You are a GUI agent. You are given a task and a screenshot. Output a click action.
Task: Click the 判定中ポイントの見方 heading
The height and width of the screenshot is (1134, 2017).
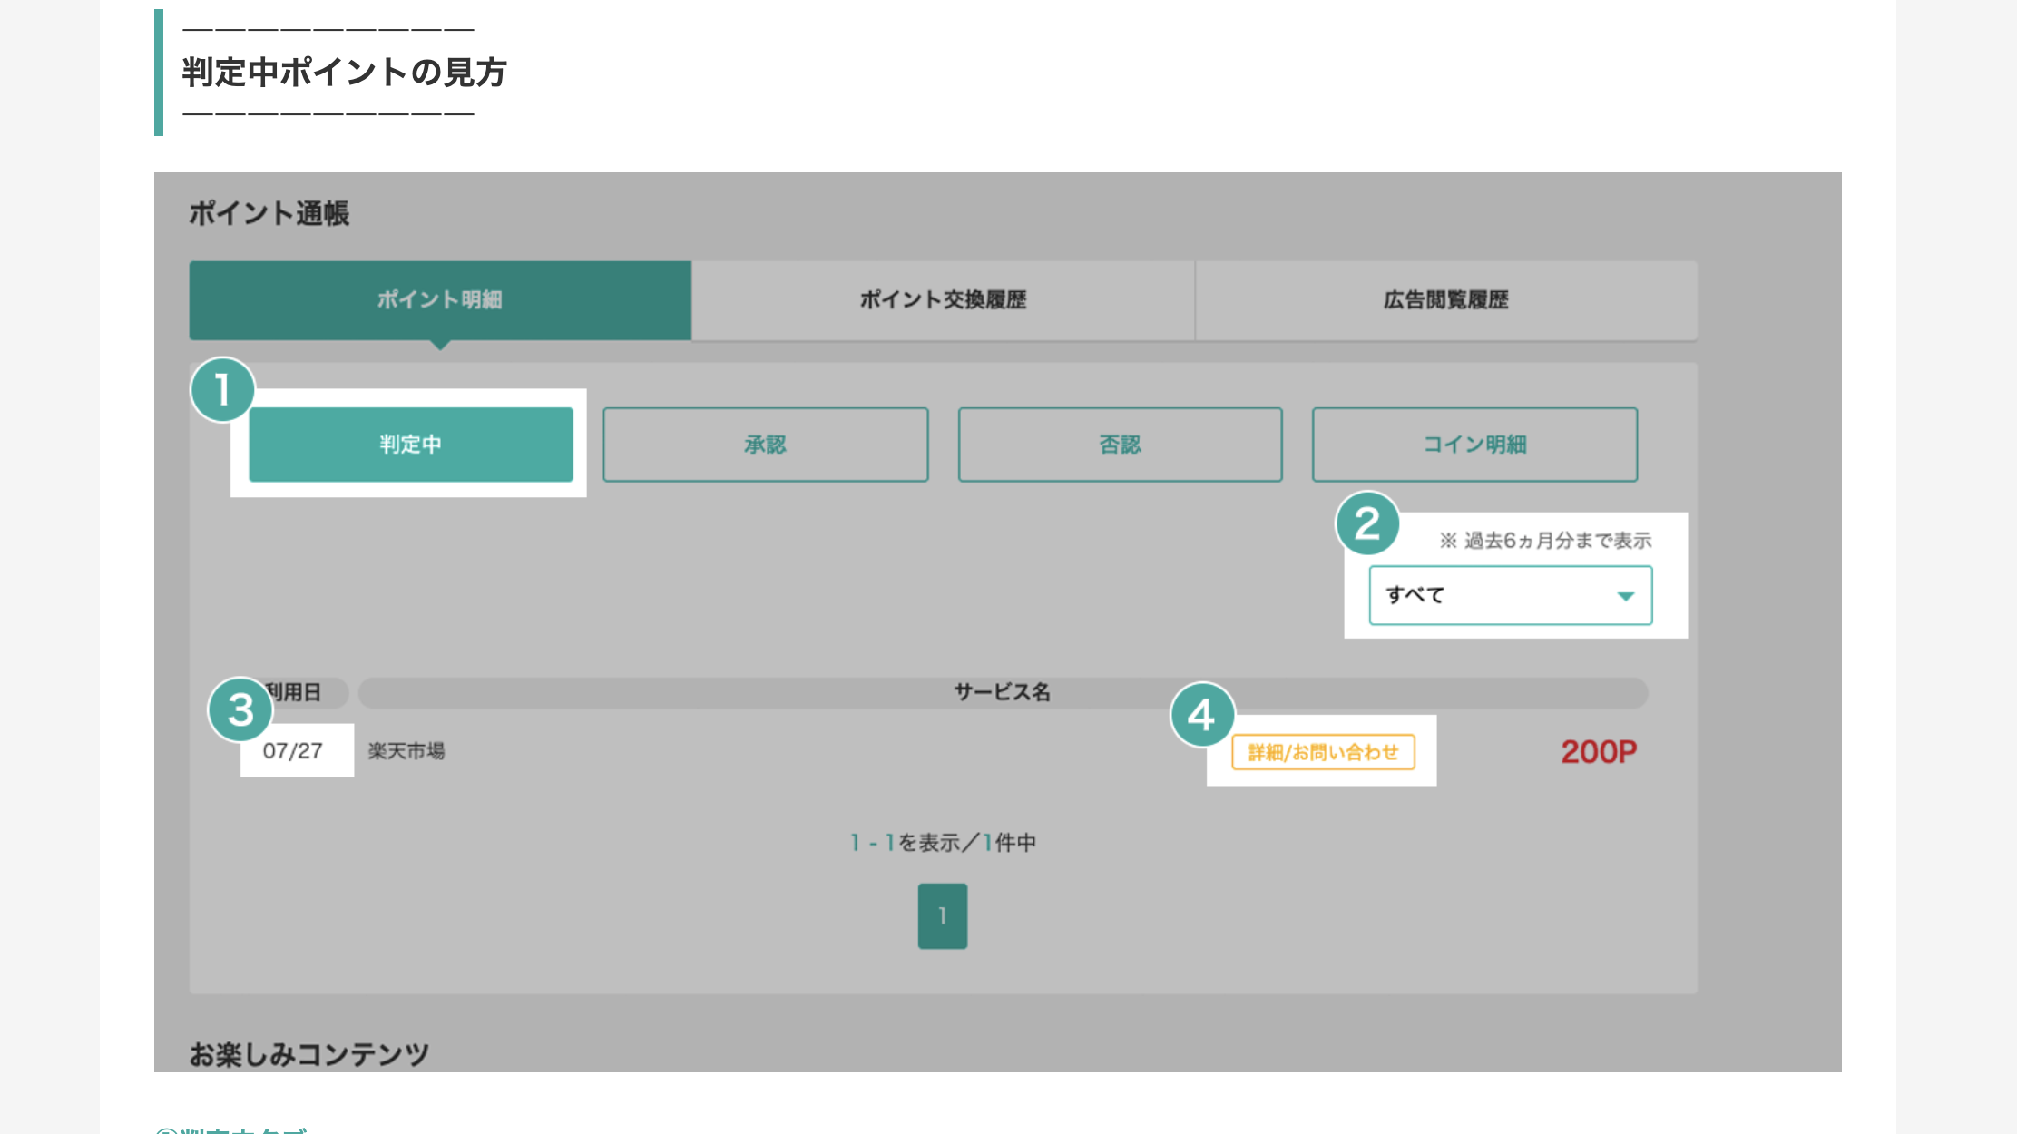click(344, 73)
